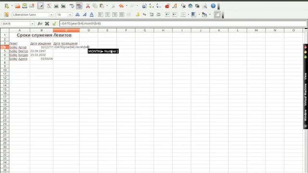
Task: Open the Virtual Machine menu in side panel
Action: (306, 95)
